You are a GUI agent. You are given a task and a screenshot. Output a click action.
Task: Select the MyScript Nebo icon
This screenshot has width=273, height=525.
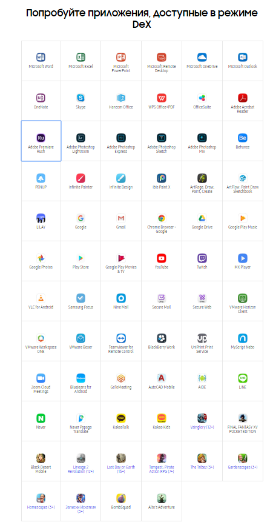point(243,338)
